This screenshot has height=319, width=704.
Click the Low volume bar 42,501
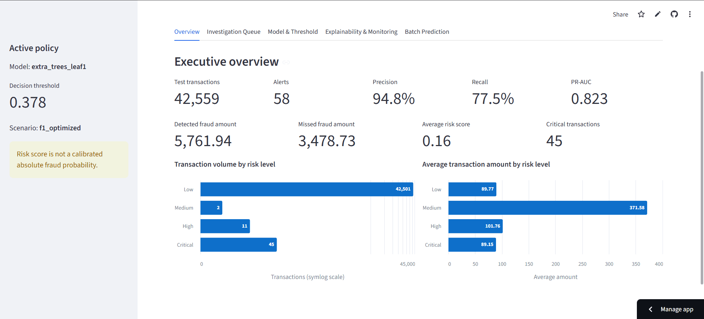coord(307,189)
